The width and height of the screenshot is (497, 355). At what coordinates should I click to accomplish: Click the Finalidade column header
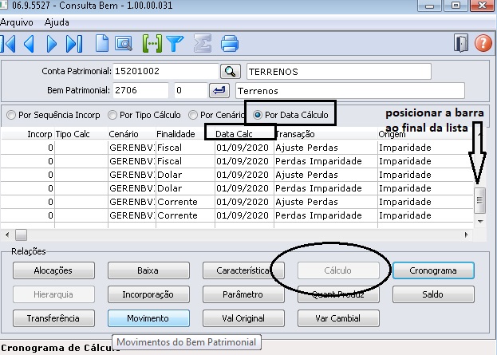[x=185, y=134]
